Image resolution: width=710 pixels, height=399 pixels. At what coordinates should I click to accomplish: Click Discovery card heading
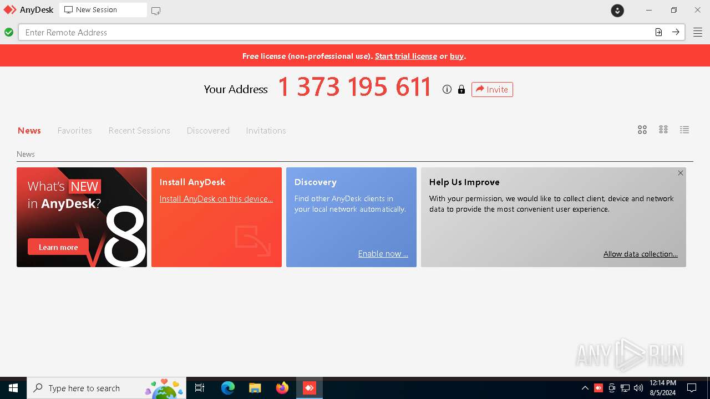[316, 182]
